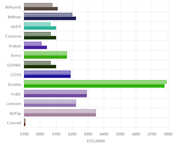
Task: Click the Bithumb exchange label
Action: tap(13, 7)
